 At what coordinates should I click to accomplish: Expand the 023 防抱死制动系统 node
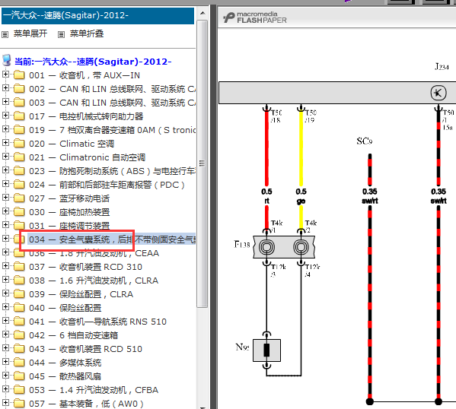coord(5,170)
